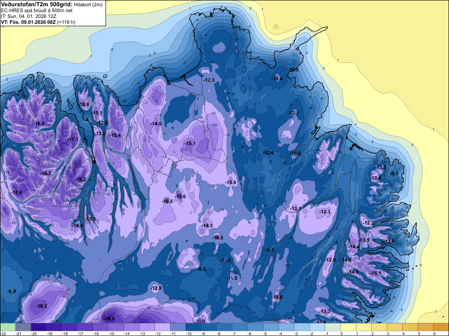The width and height of the screenshot is (449, 336).
Task: Click the -11.8 temperature label
Action: click(x=225, y=260)
